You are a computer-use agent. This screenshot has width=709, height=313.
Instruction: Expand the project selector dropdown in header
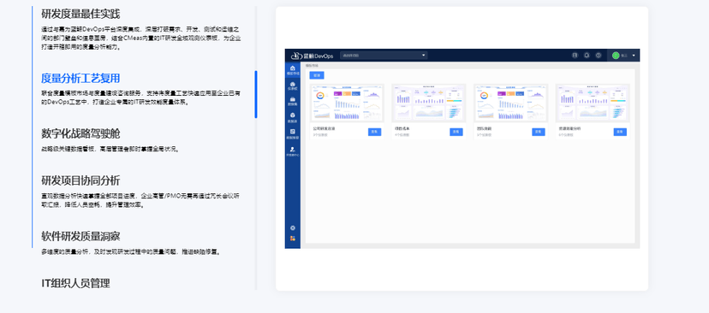click(384, 55)
